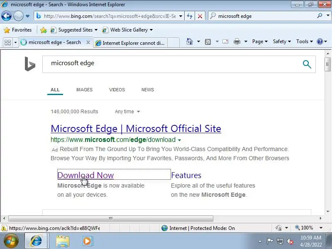Open the 'Any time' filter dropdown

127,112
